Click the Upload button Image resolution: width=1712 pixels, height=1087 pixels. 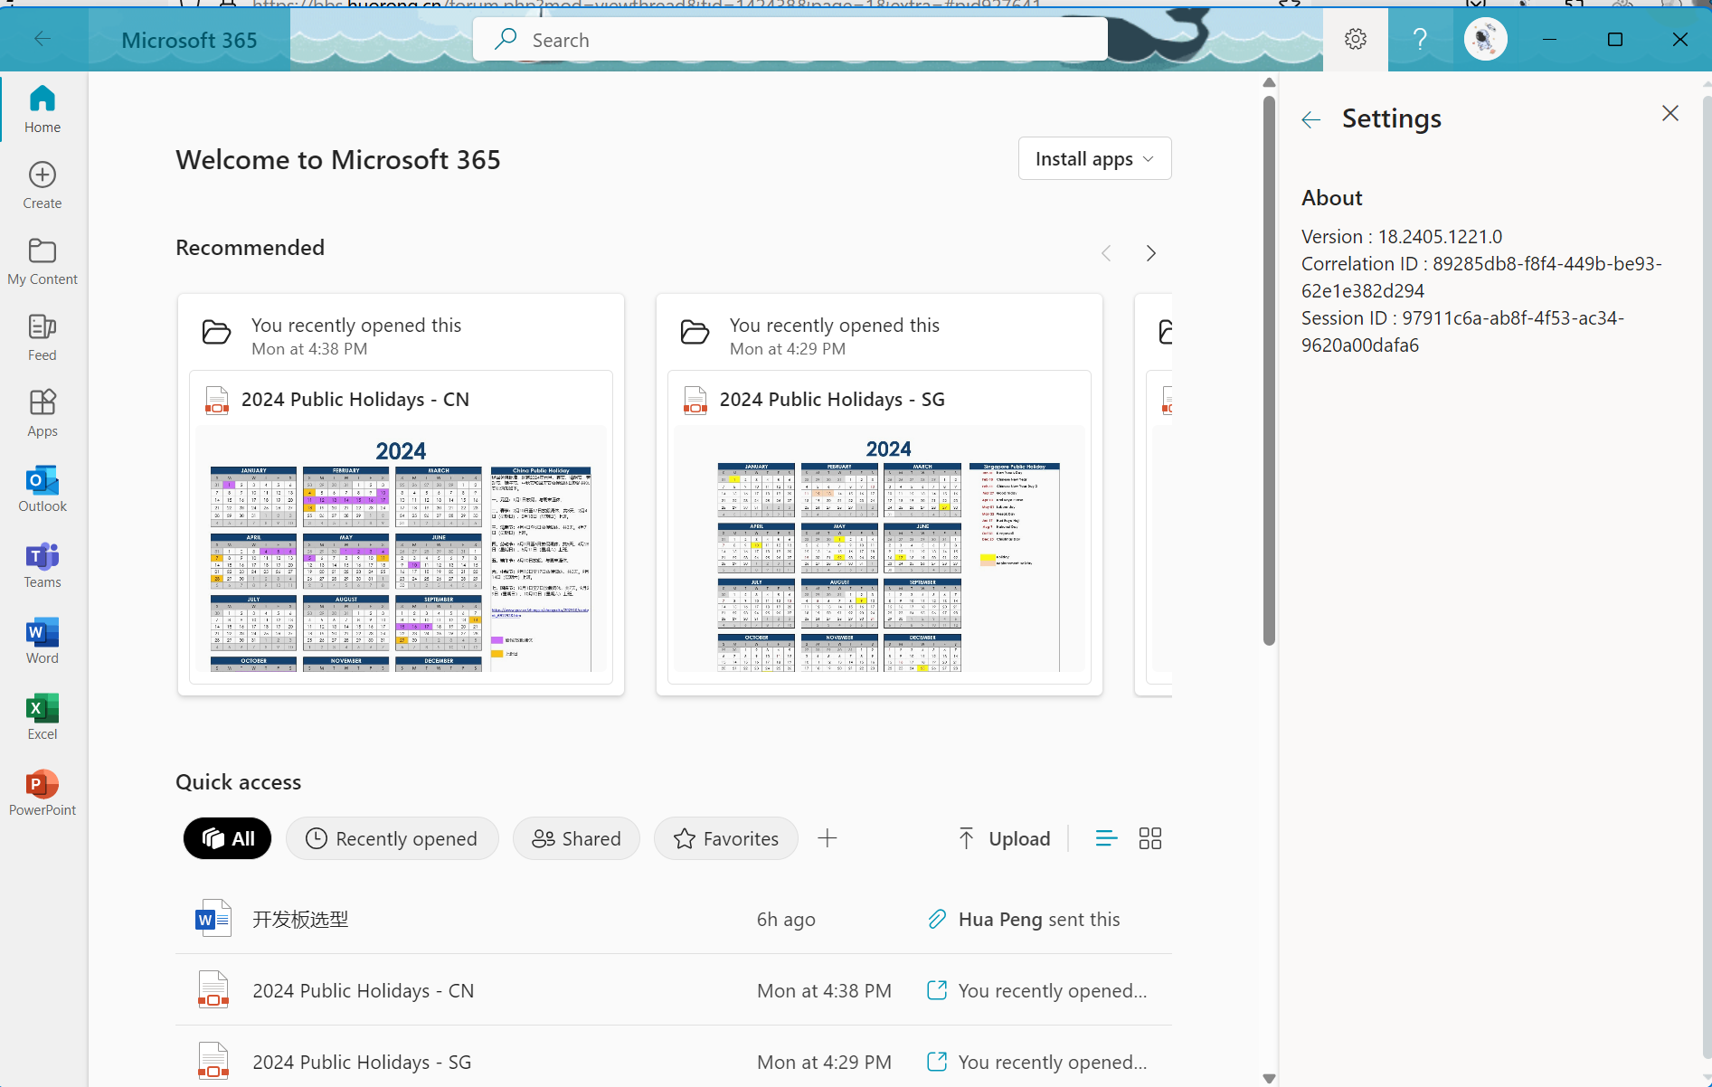(1004, 838)
